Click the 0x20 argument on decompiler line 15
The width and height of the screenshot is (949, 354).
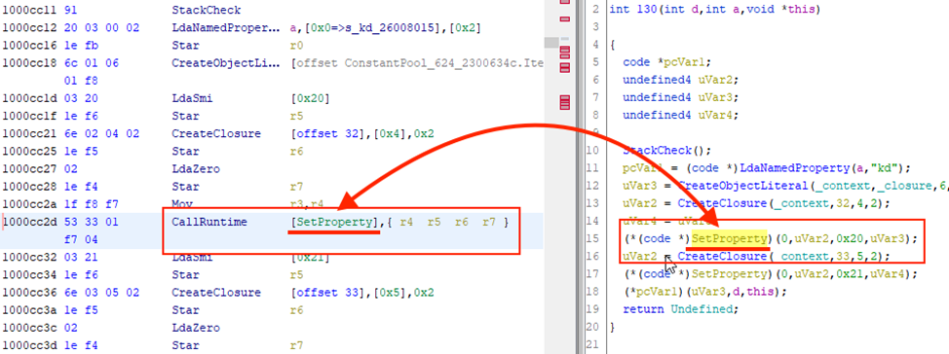click(x=850, y=238)
